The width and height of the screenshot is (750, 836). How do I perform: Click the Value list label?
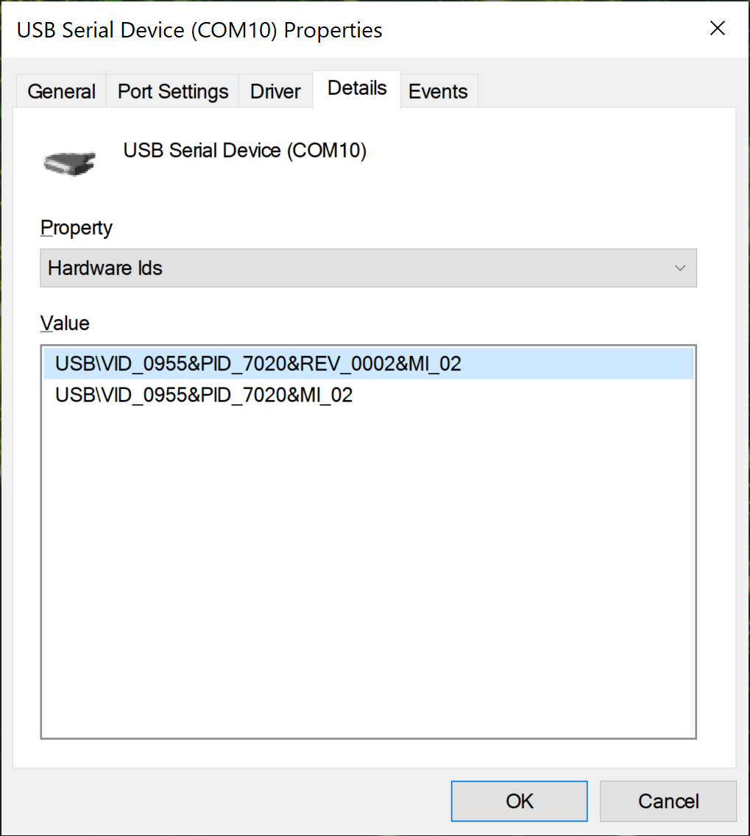coord(65,324)
